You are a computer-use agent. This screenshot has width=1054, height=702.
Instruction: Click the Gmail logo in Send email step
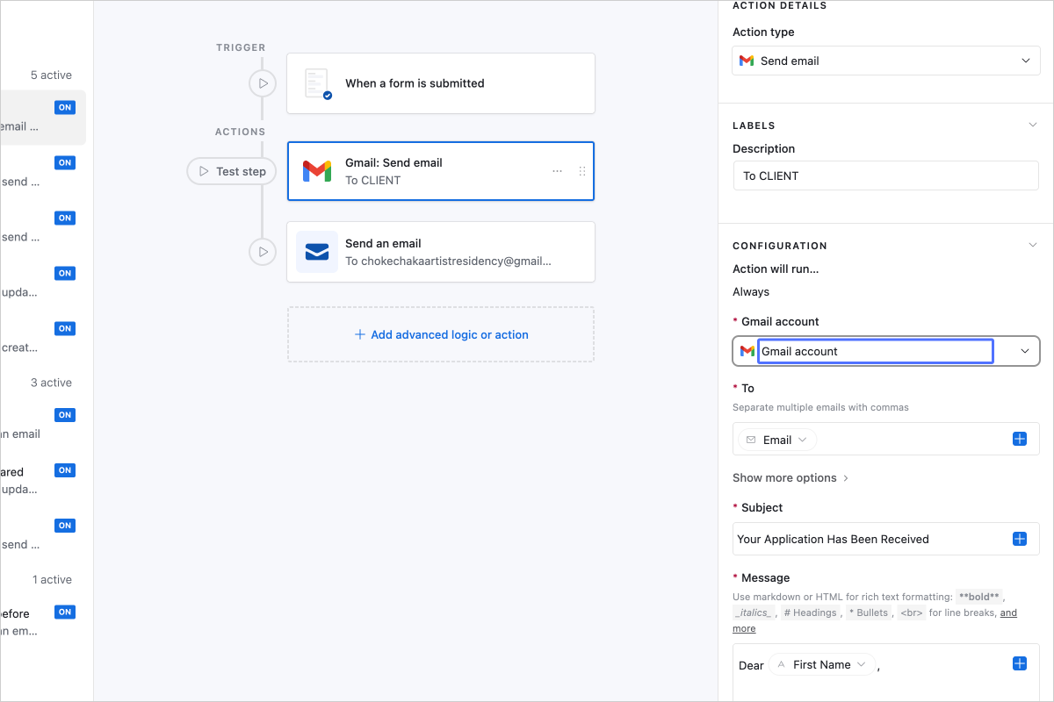click(x=317, y=171)
